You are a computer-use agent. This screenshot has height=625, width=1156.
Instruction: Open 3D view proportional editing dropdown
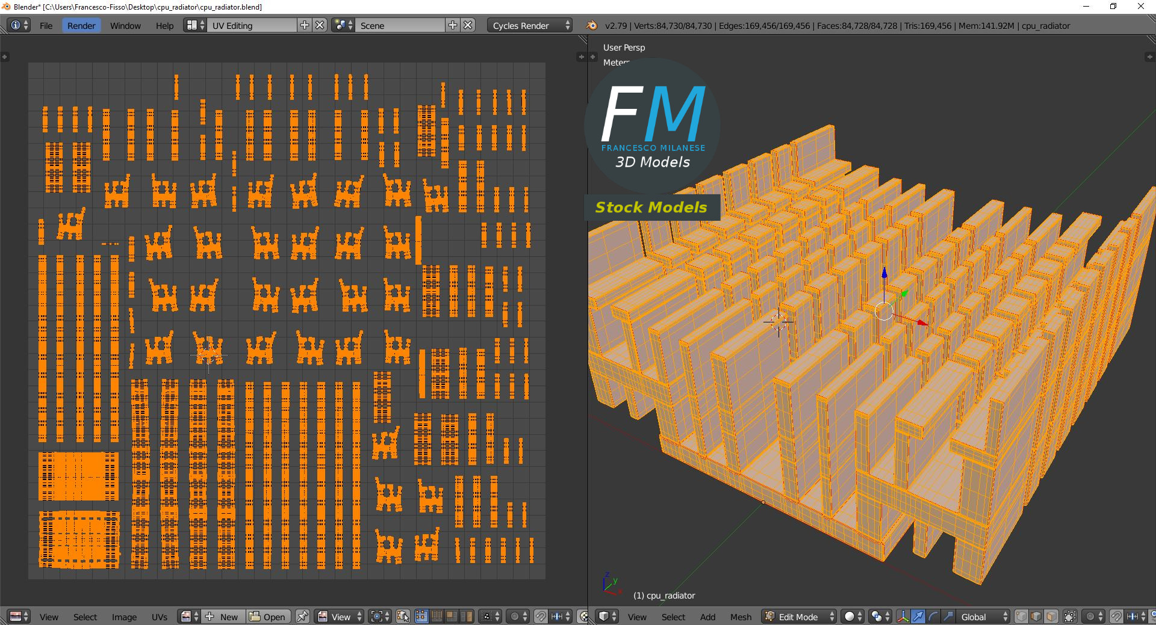[x=1093, y=617]
